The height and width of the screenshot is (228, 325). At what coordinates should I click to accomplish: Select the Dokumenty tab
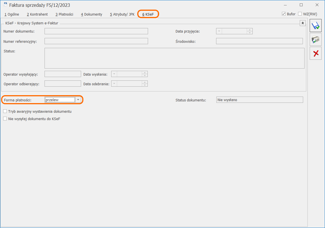(x=92, y=14)
